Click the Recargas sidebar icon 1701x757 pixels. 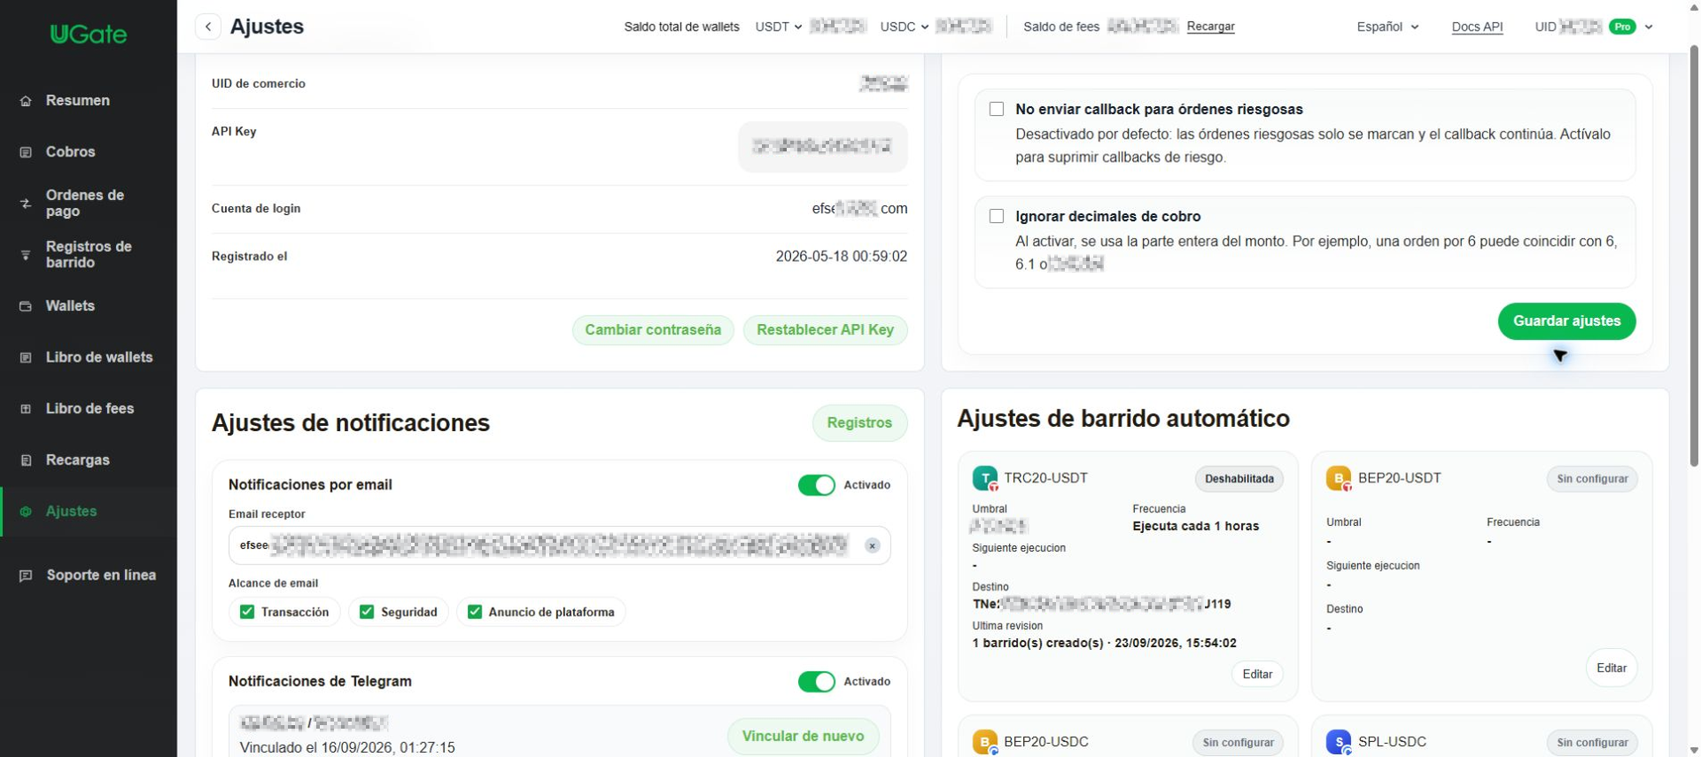pyautogui.click(x=26, y=460)
